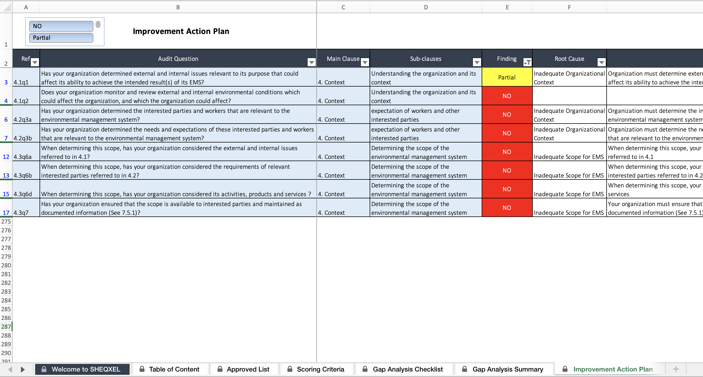Open the Sub-clauses filter dropdown

tap(477, 62)
